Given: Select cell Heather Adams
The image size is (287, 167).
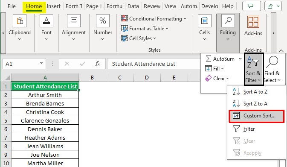Looking at the screenshot, I should coord(45,138).
